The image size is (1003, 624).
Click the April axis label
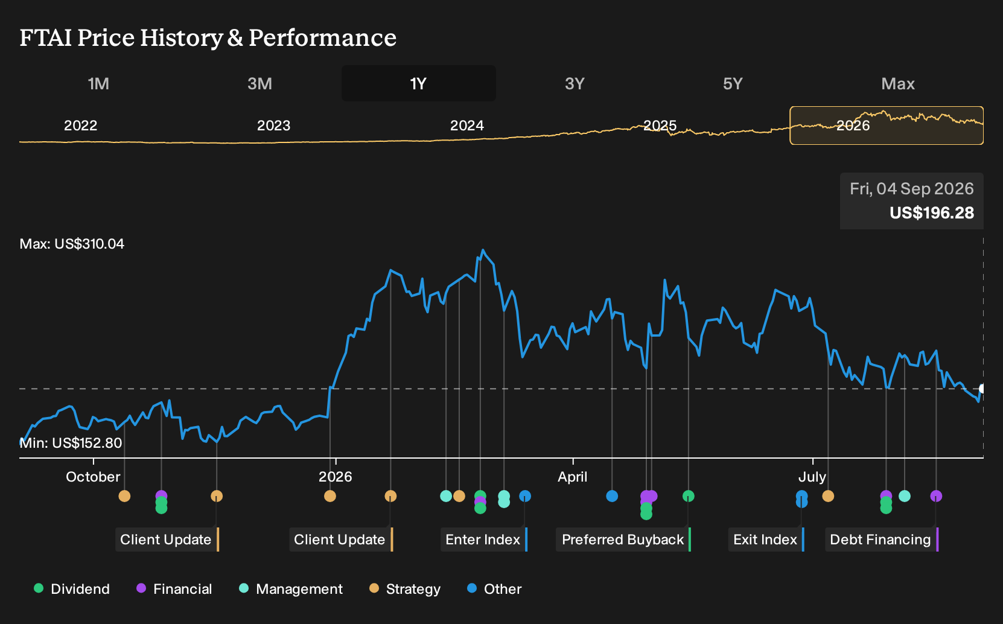pyautogui.click(x=572, y=477)
